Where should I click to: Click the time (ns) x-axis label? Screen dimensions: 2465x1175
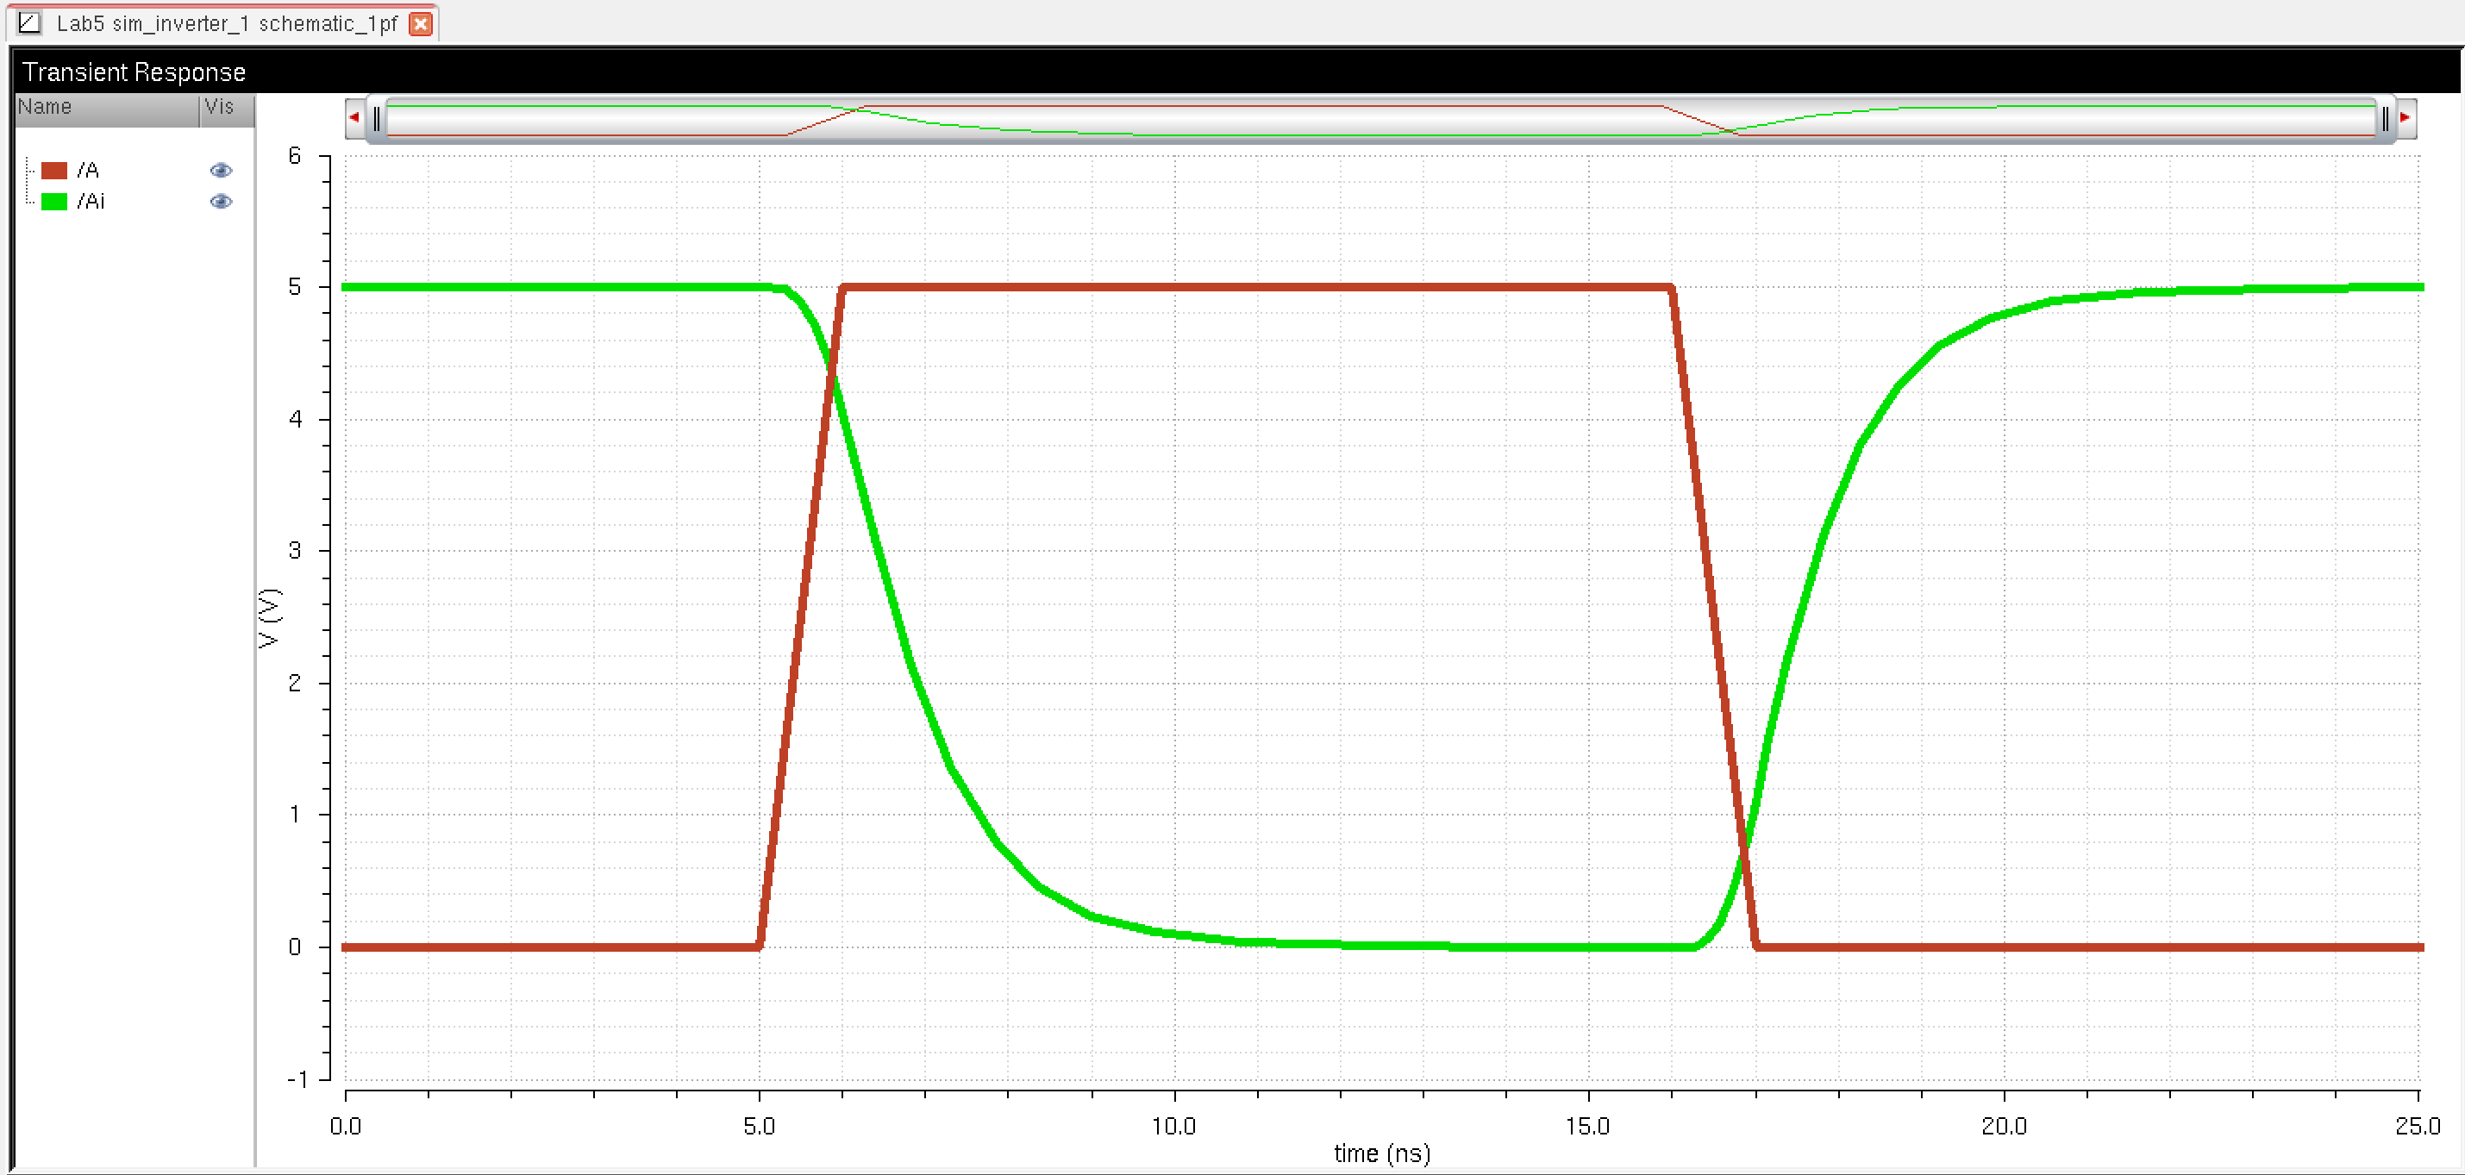tap(1381, 1153)
